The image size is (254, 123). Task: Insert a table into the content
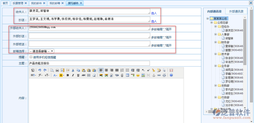click(128, 75)
